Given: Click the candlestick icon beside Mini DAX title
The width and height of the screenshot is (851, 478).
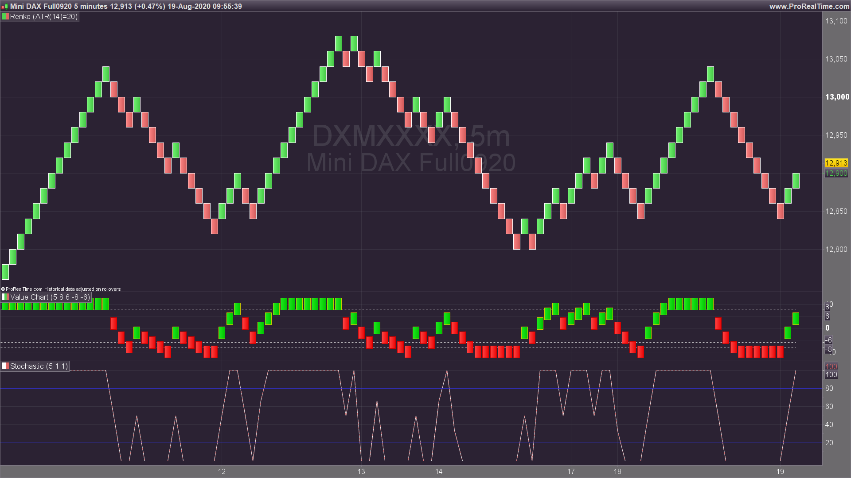Looking at the screenshot, I should (x=5, y=6).
